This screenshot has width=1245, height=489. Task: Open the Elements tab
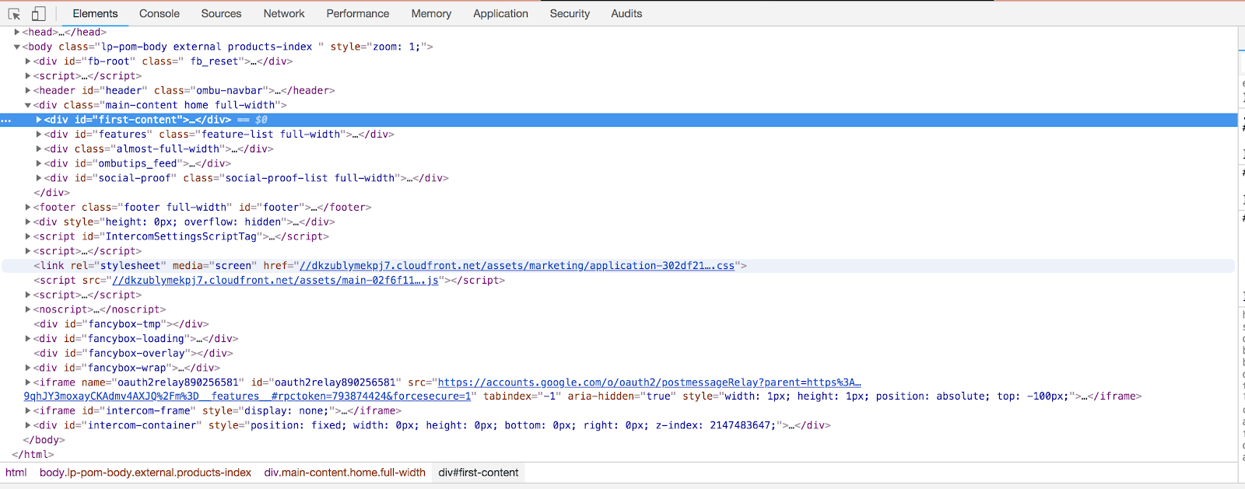click(95, 14)
